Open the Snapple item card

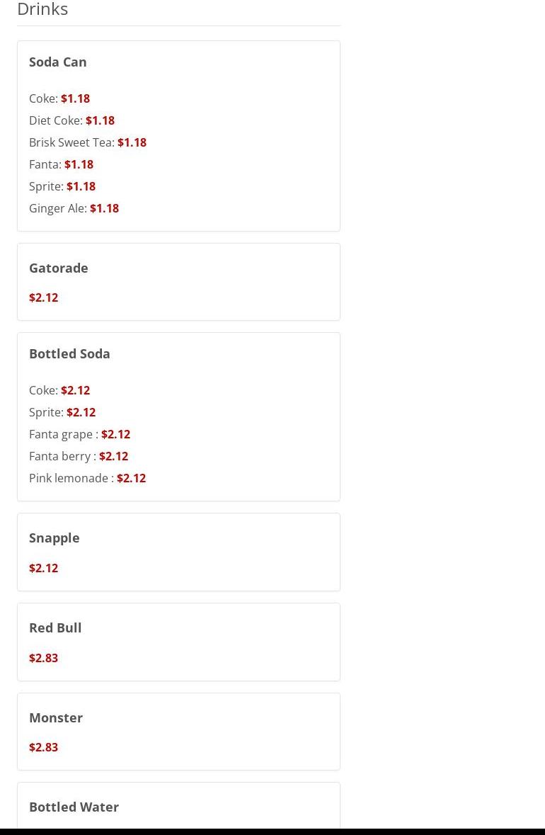[54, 538]
